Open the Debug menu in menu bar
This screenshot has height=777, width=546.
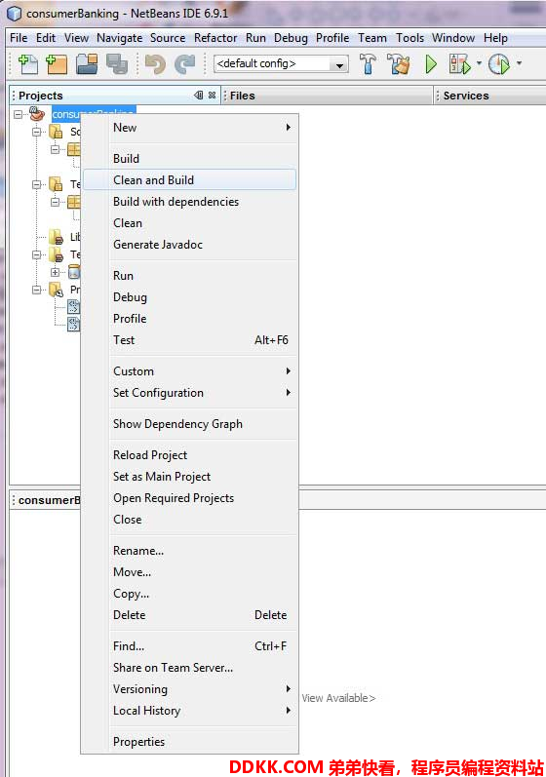291,38
